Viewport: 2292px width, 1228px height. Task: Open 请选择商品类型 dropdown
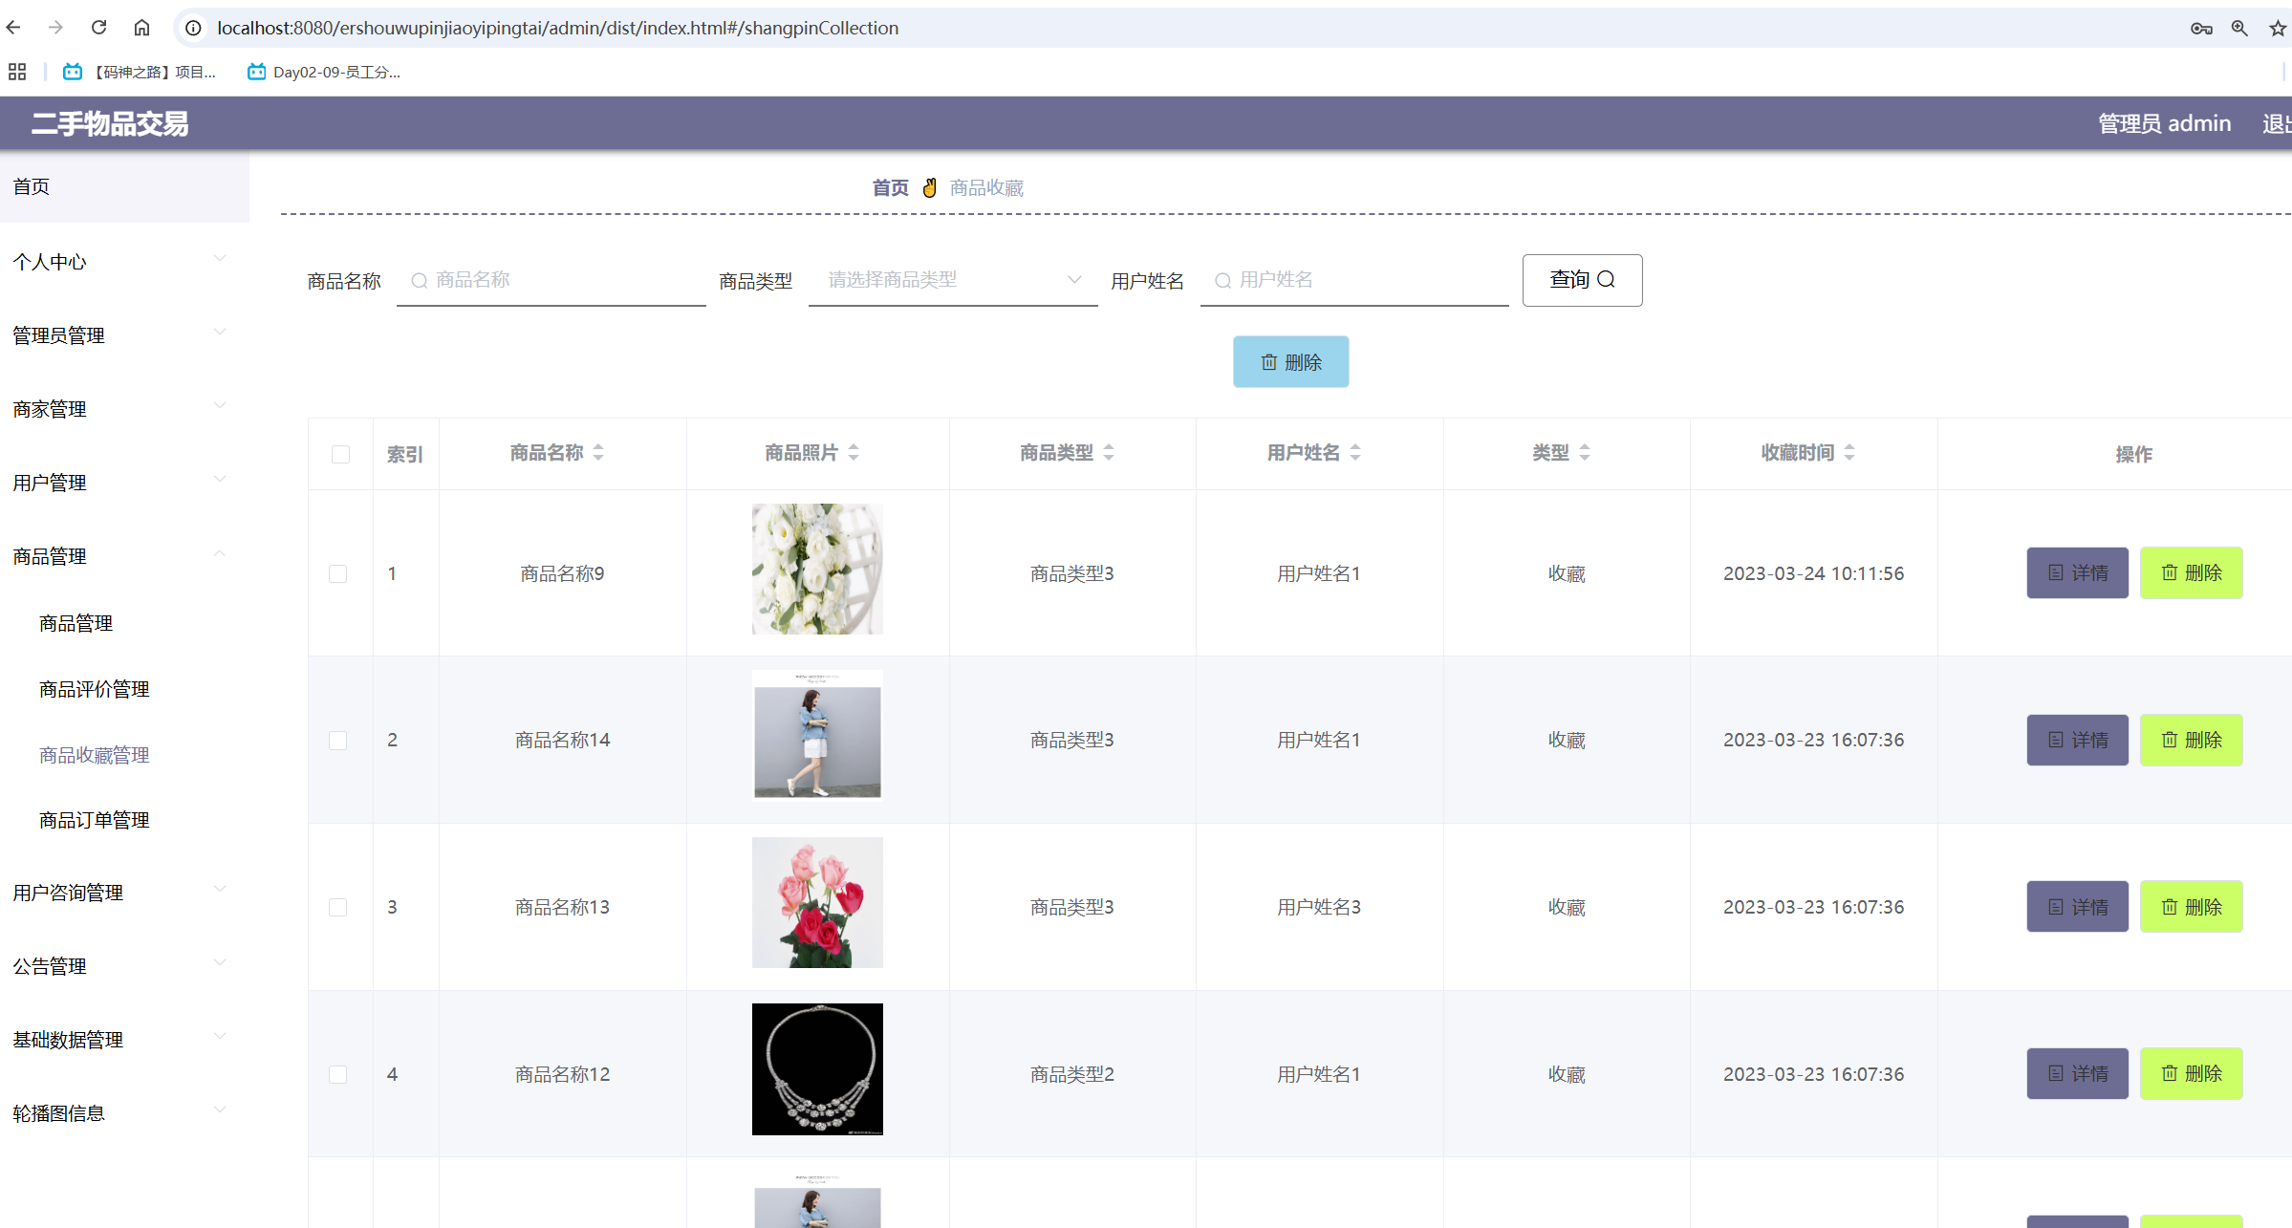(x=953, y=280)
